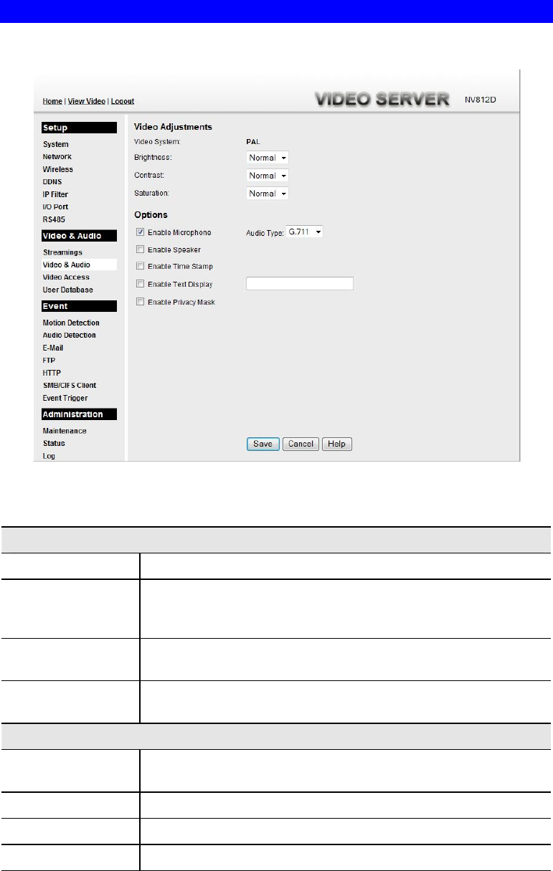Image resolution: width=553 pixels, height=871 pixels.
Task: Select Video & Audio sidebar item
Action: [67, 265]
